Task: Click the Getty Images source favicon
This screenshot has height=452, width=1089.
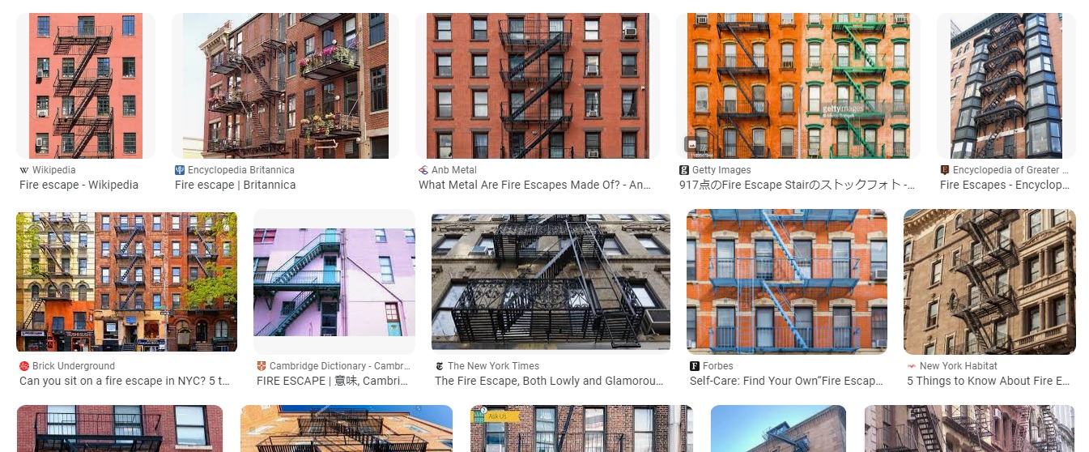Action: 684,170
